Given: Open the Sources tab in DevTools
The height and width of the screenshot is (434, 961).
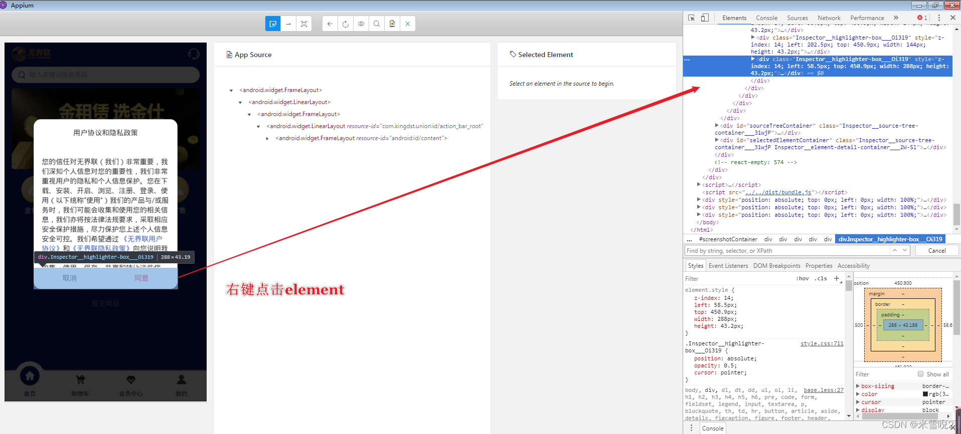Looking at the screenshot, I should coord(797,18).
